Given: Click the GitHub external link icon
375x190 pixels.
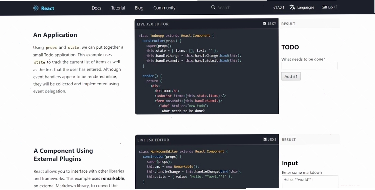Looking at the screenshot, I should pos(336,7).
